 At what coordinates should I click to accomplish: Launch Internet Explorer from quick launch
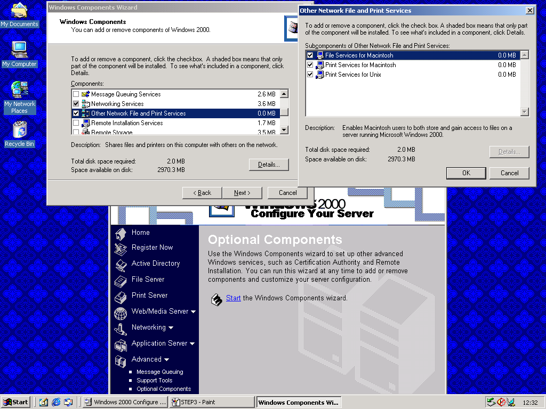pos(55,402)
